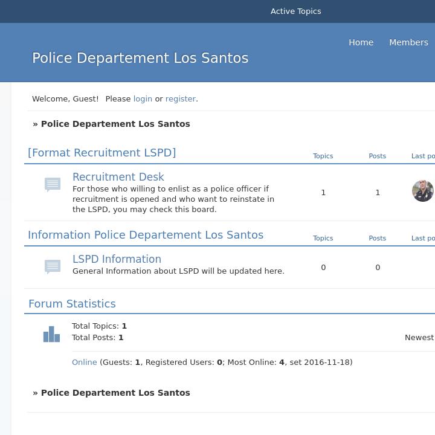Open Information Police Departement Los Santos category
Image resolution: width=435 pixels, height=435 pixels.
click(146, 235)
